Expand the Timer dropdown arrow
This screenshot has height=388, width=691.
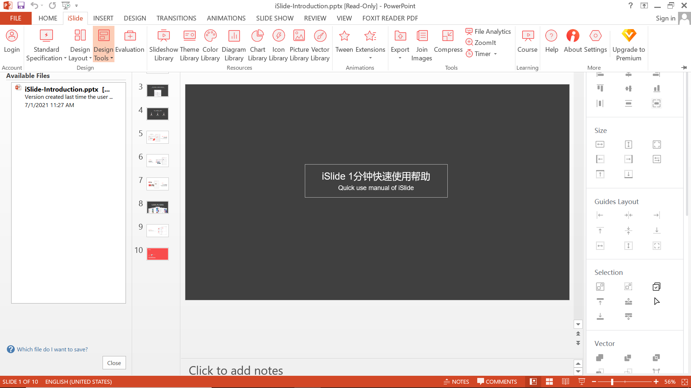point(495,54)
